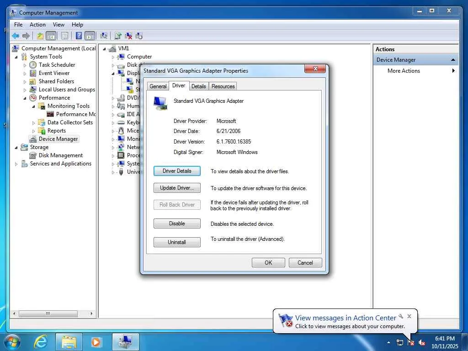Screen dimensions: 468x351
Task: Switch to the General tab
Action: (158, 86)
